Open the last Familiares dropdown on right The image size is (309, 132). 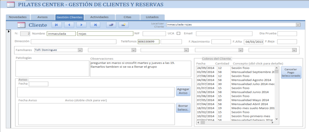tap(294, 50)
